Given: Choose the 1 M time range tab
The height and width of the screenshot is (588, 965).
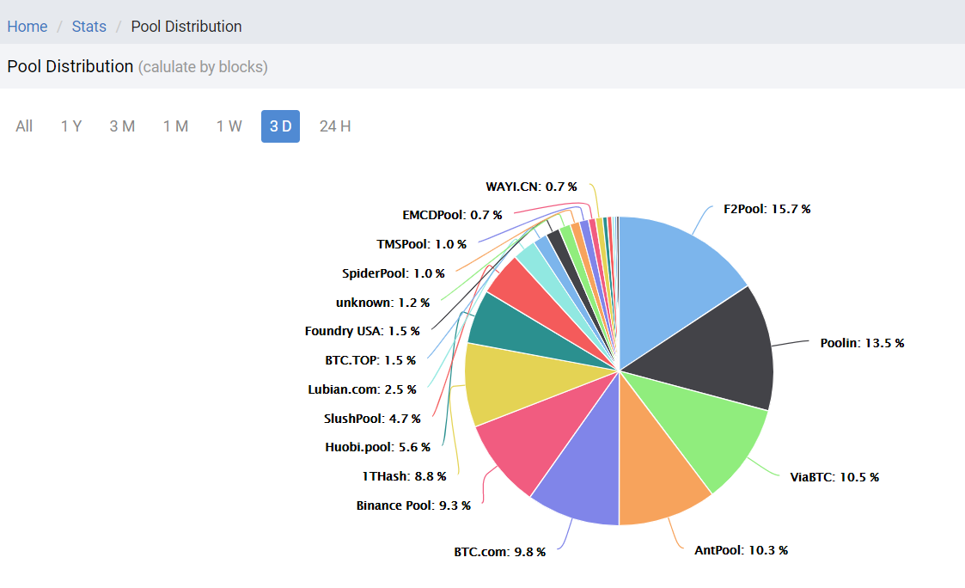Looking at the screenshot, I should coord(175,126).
